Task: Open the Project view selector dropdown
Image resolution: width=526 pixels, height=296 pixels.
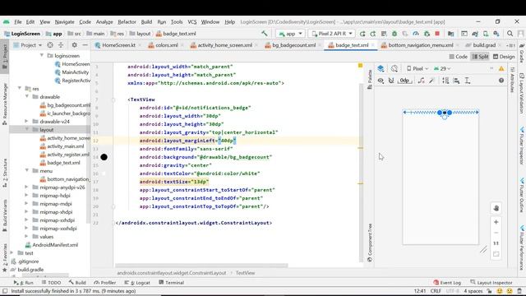Action: (28, 45)
